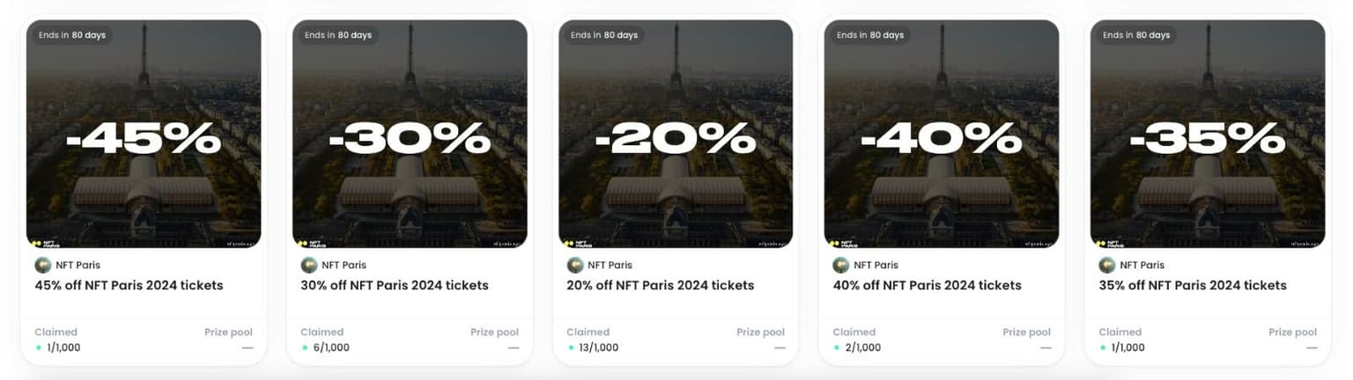This screenshot has height=380, width=1353.
Task: Click the "Ends in 80 days" badge on 45% card
Action: [72, 35]
